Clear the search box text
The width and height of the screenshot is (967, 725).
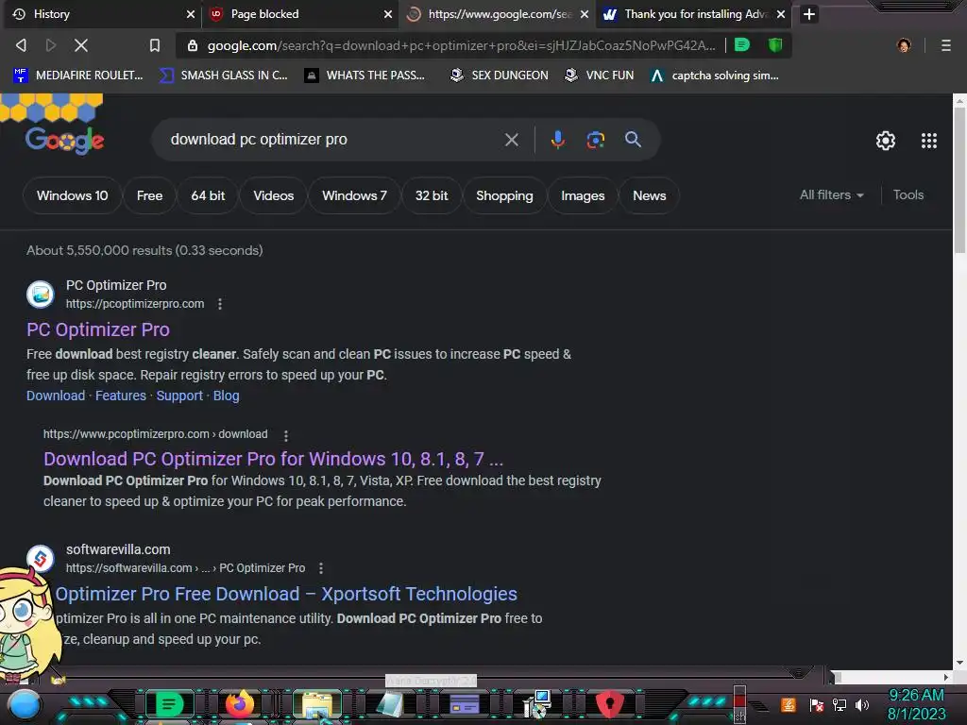[x=511, y=140]
